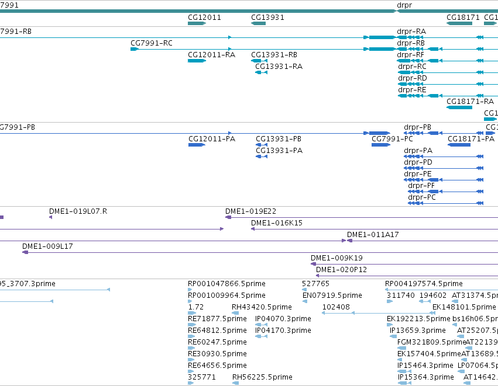
Task: Click protein drpr-PF
Action: [421, 186]
